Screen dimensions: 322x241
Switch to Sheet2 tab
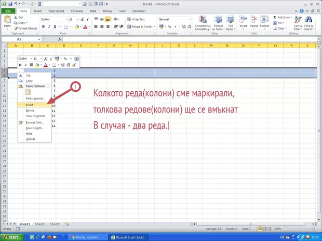point(40,224)
